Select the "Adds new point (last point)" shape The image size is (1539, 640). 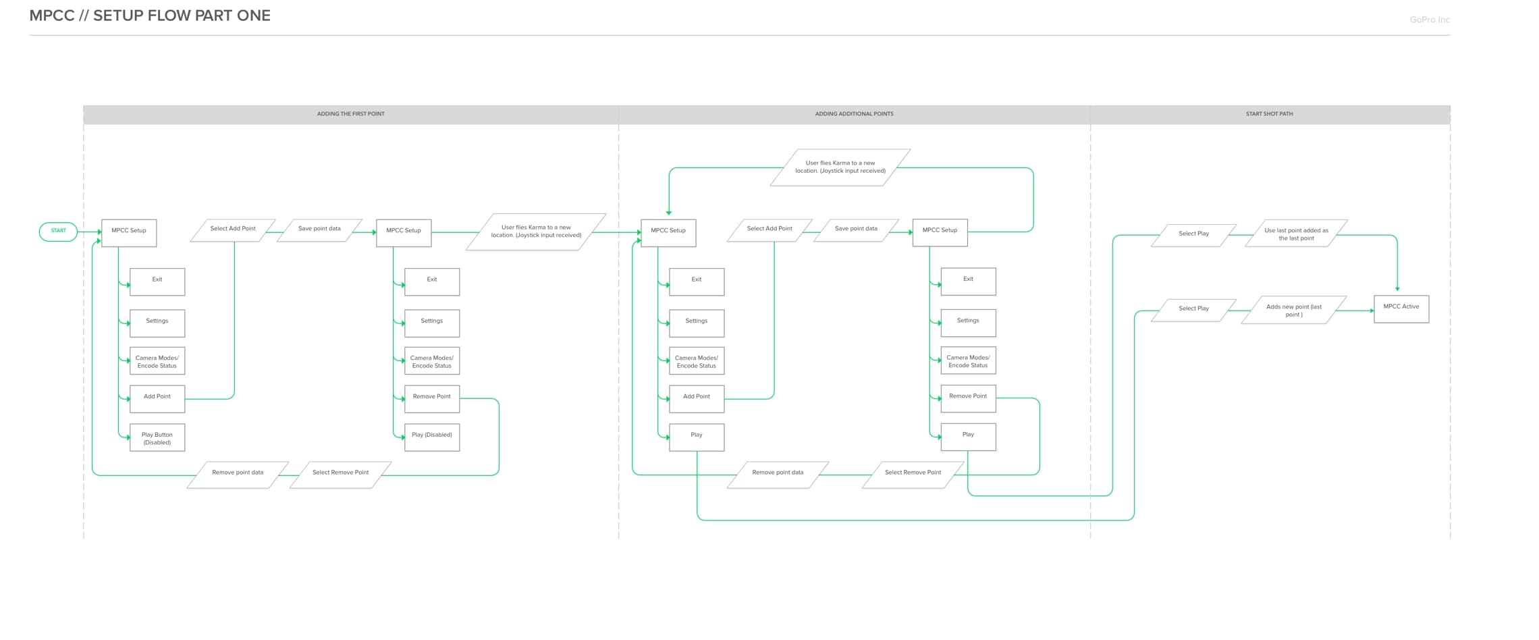click(x=1294, y=311)
